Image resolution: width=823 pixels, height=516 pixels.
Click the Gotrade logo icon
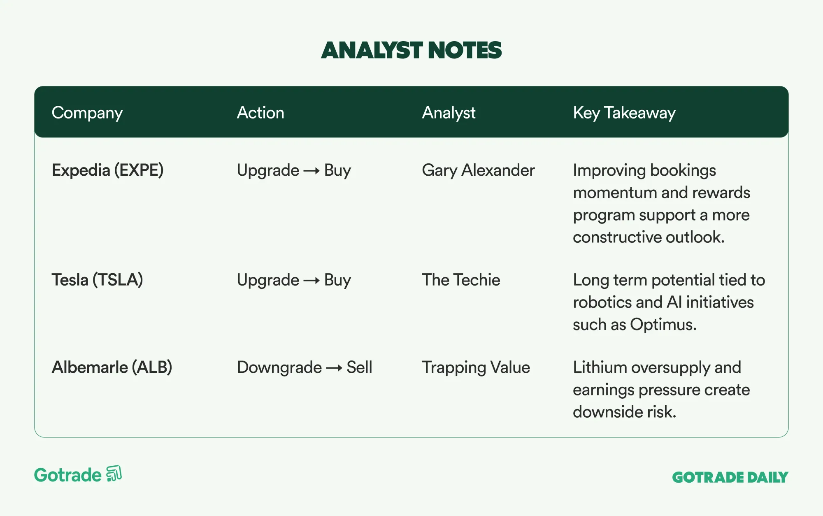click(114, 474)
